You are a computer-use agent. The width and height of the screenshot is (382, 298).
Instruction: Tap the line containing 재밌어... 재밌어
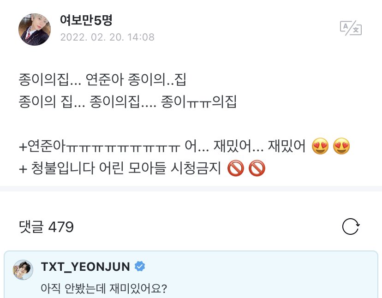[185, 146]
